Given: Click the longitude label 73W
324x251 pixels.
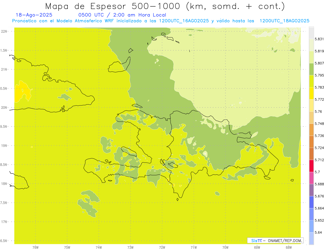Looking at the screenshot, I should click(x=130, y=247).
